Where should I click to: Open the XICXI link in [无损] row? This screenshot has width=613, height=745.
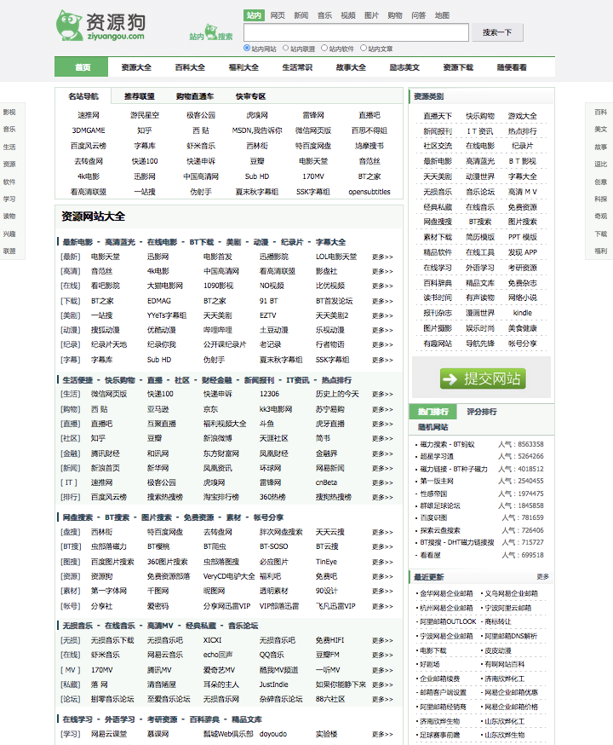click(x=212, y=640)
